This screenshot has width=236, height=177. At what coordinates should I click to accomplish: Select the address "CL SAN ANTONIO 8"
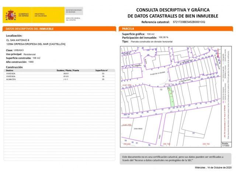point(18,40)
